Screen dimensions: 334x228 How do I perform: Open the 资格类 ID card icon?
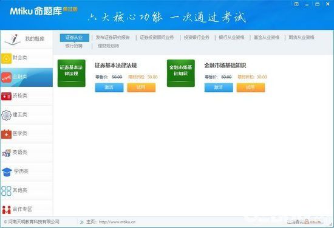pos(7,96)
